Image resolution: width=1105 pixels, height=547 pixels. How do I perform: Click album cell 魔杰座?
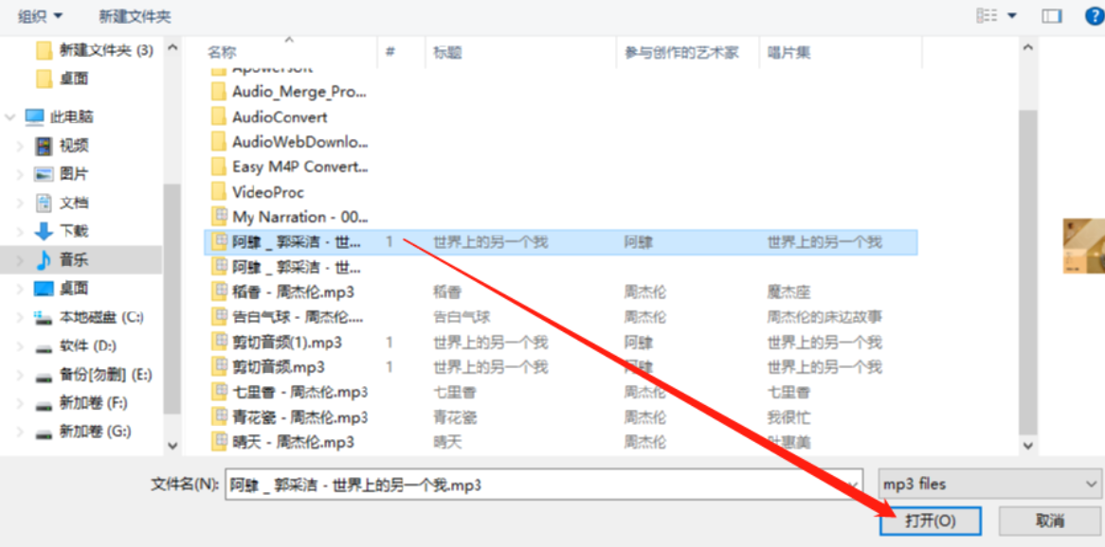[788, 291]
